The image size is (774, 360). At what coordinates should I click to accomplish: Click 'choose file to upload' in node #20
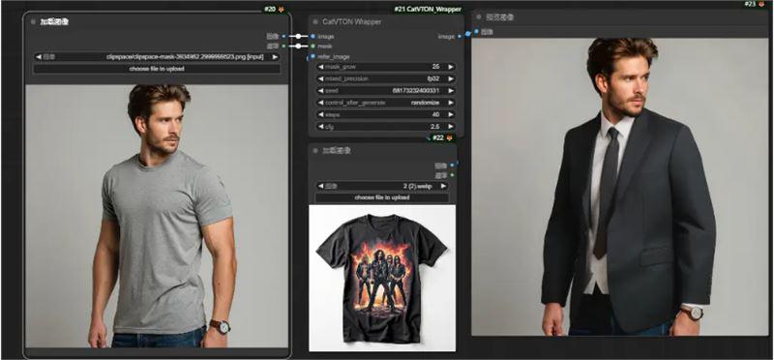pos(157,69)
